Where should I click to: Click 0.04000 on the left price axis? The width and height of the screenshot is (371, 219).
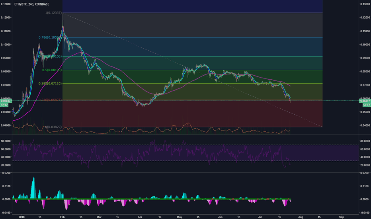click(x=6, y=125)
